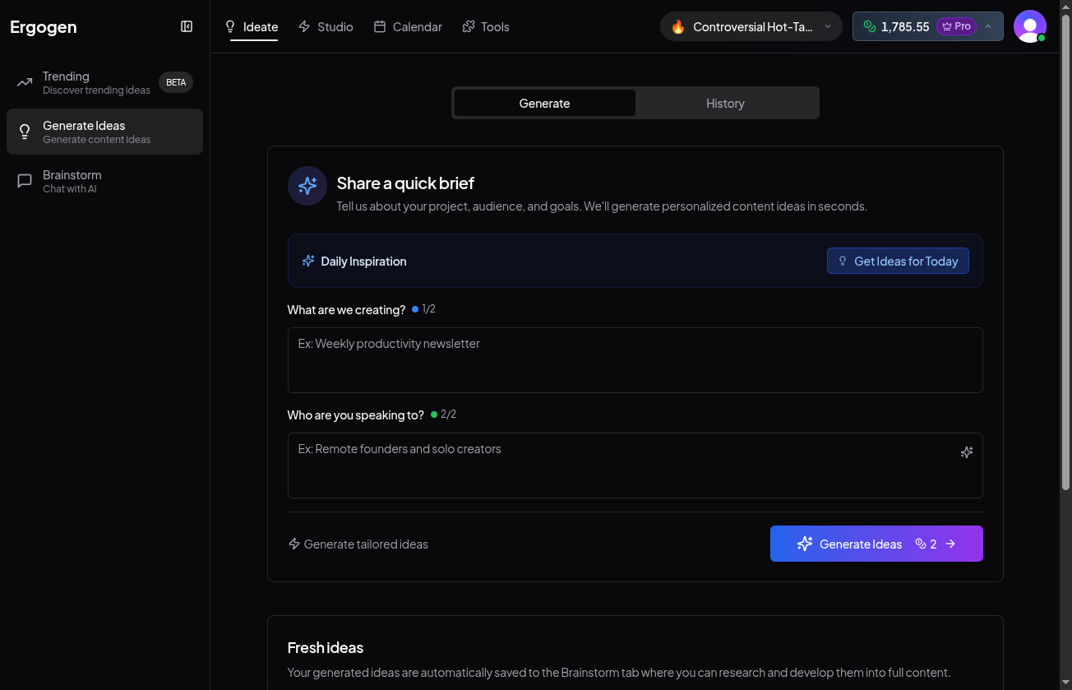Viewport: 1072px width, 690px height.
Task: Click the Pro plan badge
Action: click(x=956, y=26)
